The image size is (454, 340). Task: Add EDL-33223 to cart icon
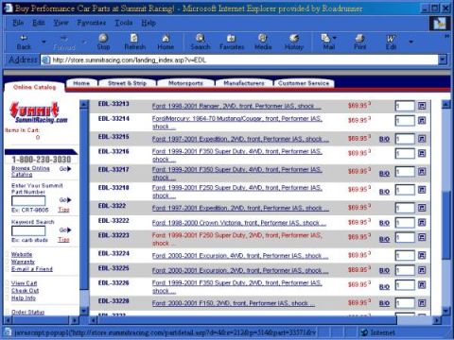point(422,237)
